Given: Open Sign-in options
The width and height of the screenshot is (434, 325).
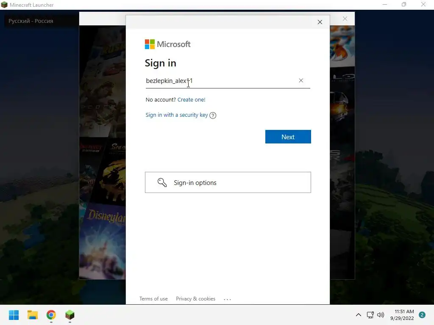Looking at the screenshot, I should [x=228, y=182].
